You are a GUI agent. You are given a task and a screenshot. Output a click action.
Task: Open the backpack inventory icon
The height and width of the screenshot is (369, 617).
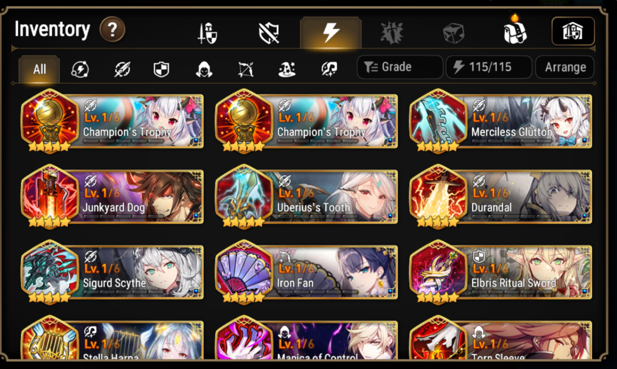coord(514,31)
